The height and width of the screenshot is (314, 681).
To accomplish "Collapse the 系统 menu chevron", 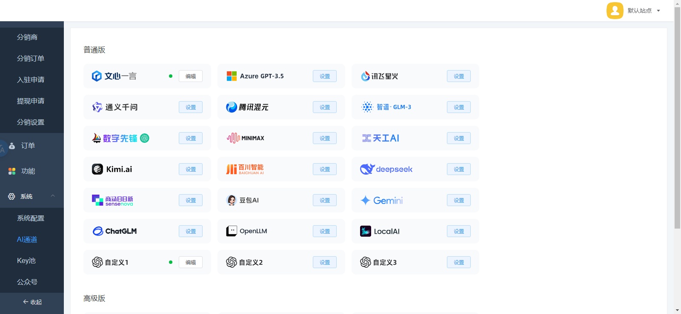I will coord(53,196).
